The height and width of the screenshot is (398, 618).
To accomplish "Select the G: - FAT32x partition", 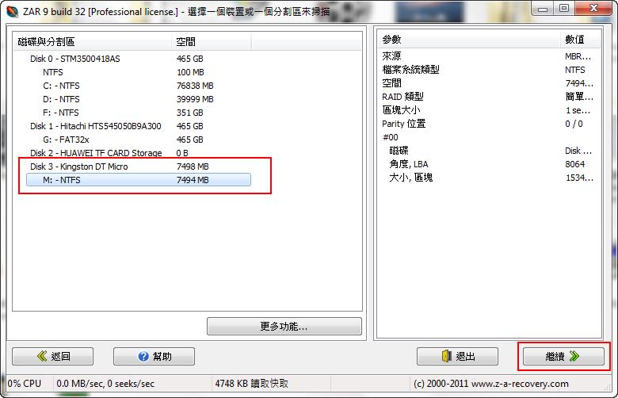I will point(66,140).
